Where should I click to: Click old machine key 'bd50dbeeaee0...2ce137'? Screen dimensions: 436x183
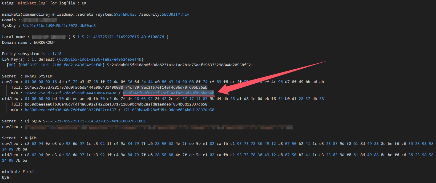pos(70,110)
